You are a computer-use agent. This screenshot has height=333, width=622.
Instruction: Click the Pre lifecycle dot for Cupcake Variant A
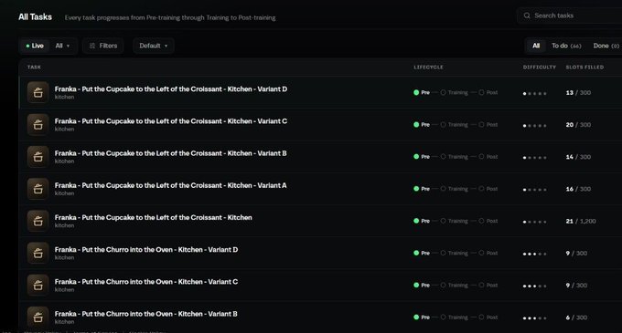pyautogui.click(x=416, y=189)
